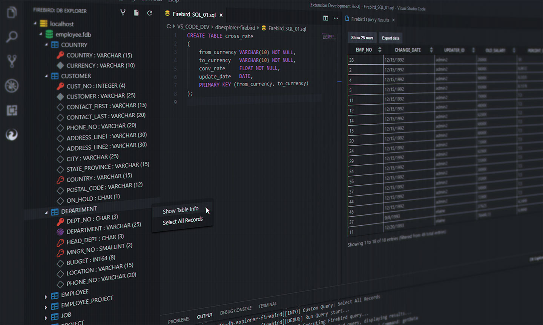Click the VS_CODE_DEV breadcrumb
Viewport: 543px width, 325px height.
click(193, 27)
